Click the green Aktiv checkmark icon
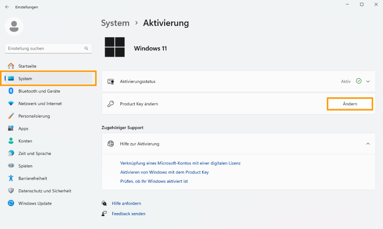 coord(358,81)
